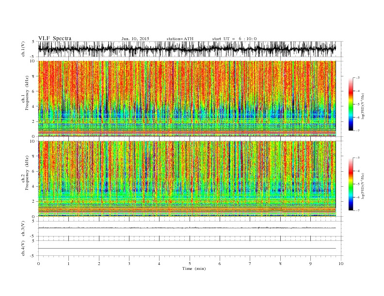Viewport: 384px width, 296px height.
Task: Click the ch.1 spectrogram panel
Action: (187, 99)
